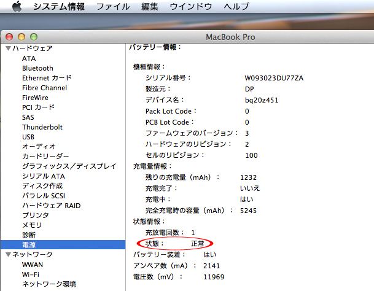Click the serial number W093023DU77ZA
This screenshot has height=291, width=374.
tap(274, 78)
